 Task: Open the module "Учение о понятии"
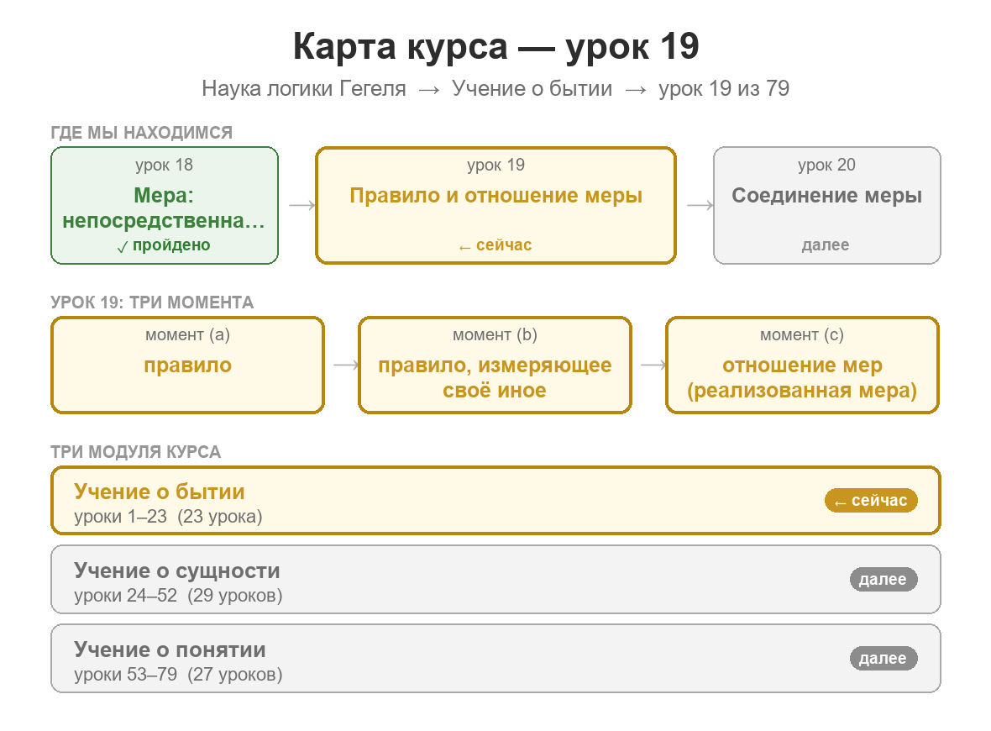tap(496, 659)
